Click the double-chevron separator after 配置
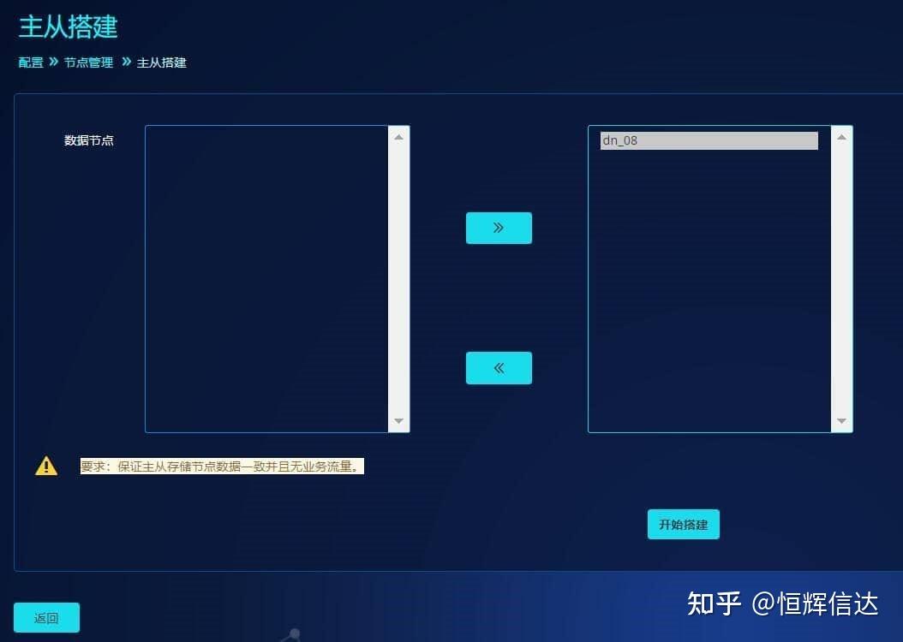This screenshot has height=642, width=903. coord(52,62)
